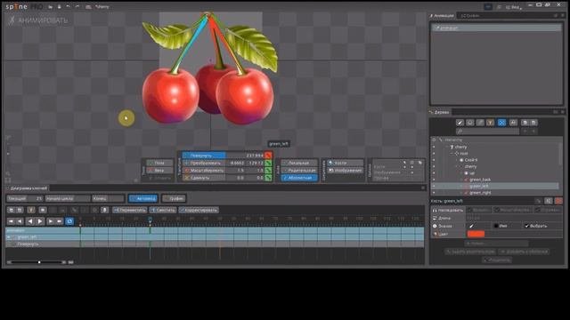Click the blue filter icon in tree toolbar
570x320 pixels.
pyautogui.click(x=501, y=123)
